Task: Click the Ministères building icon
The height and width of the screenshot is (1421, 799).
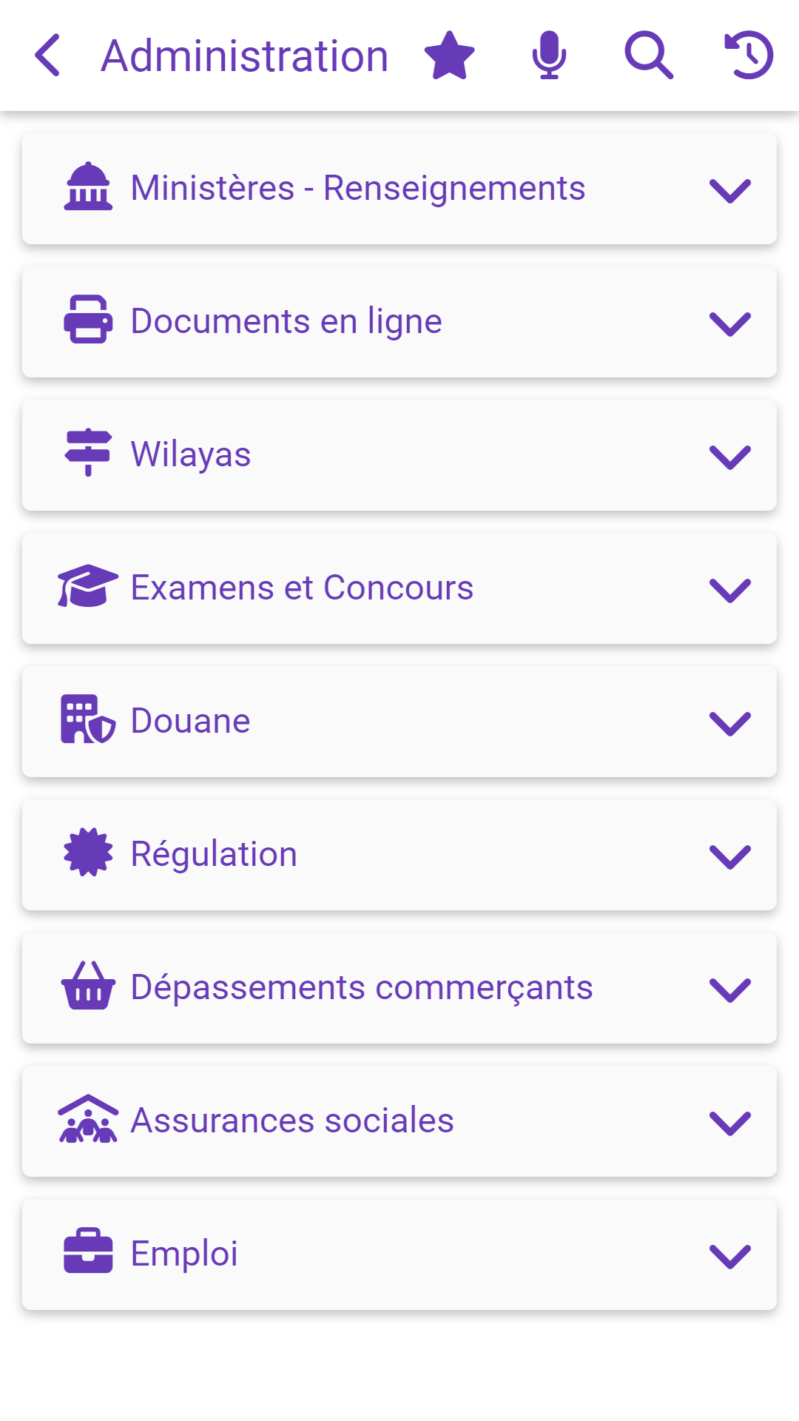Action: [88, 187]
